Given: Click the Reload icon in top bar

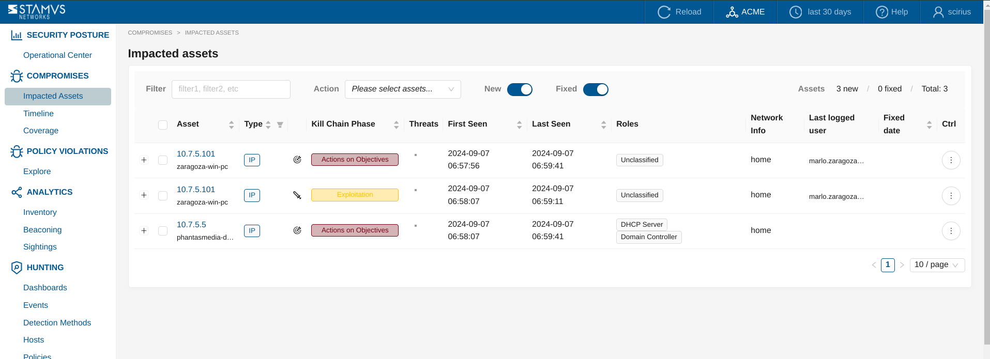Looking at the screenshot, I should pyautogui.click(x=664, y=12).
